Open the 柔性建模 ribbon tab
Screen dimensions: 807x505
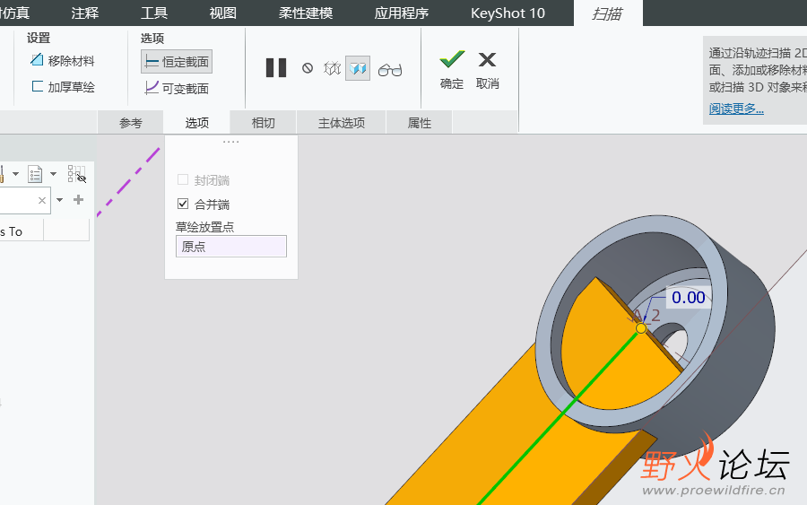[x=306, y=13]
